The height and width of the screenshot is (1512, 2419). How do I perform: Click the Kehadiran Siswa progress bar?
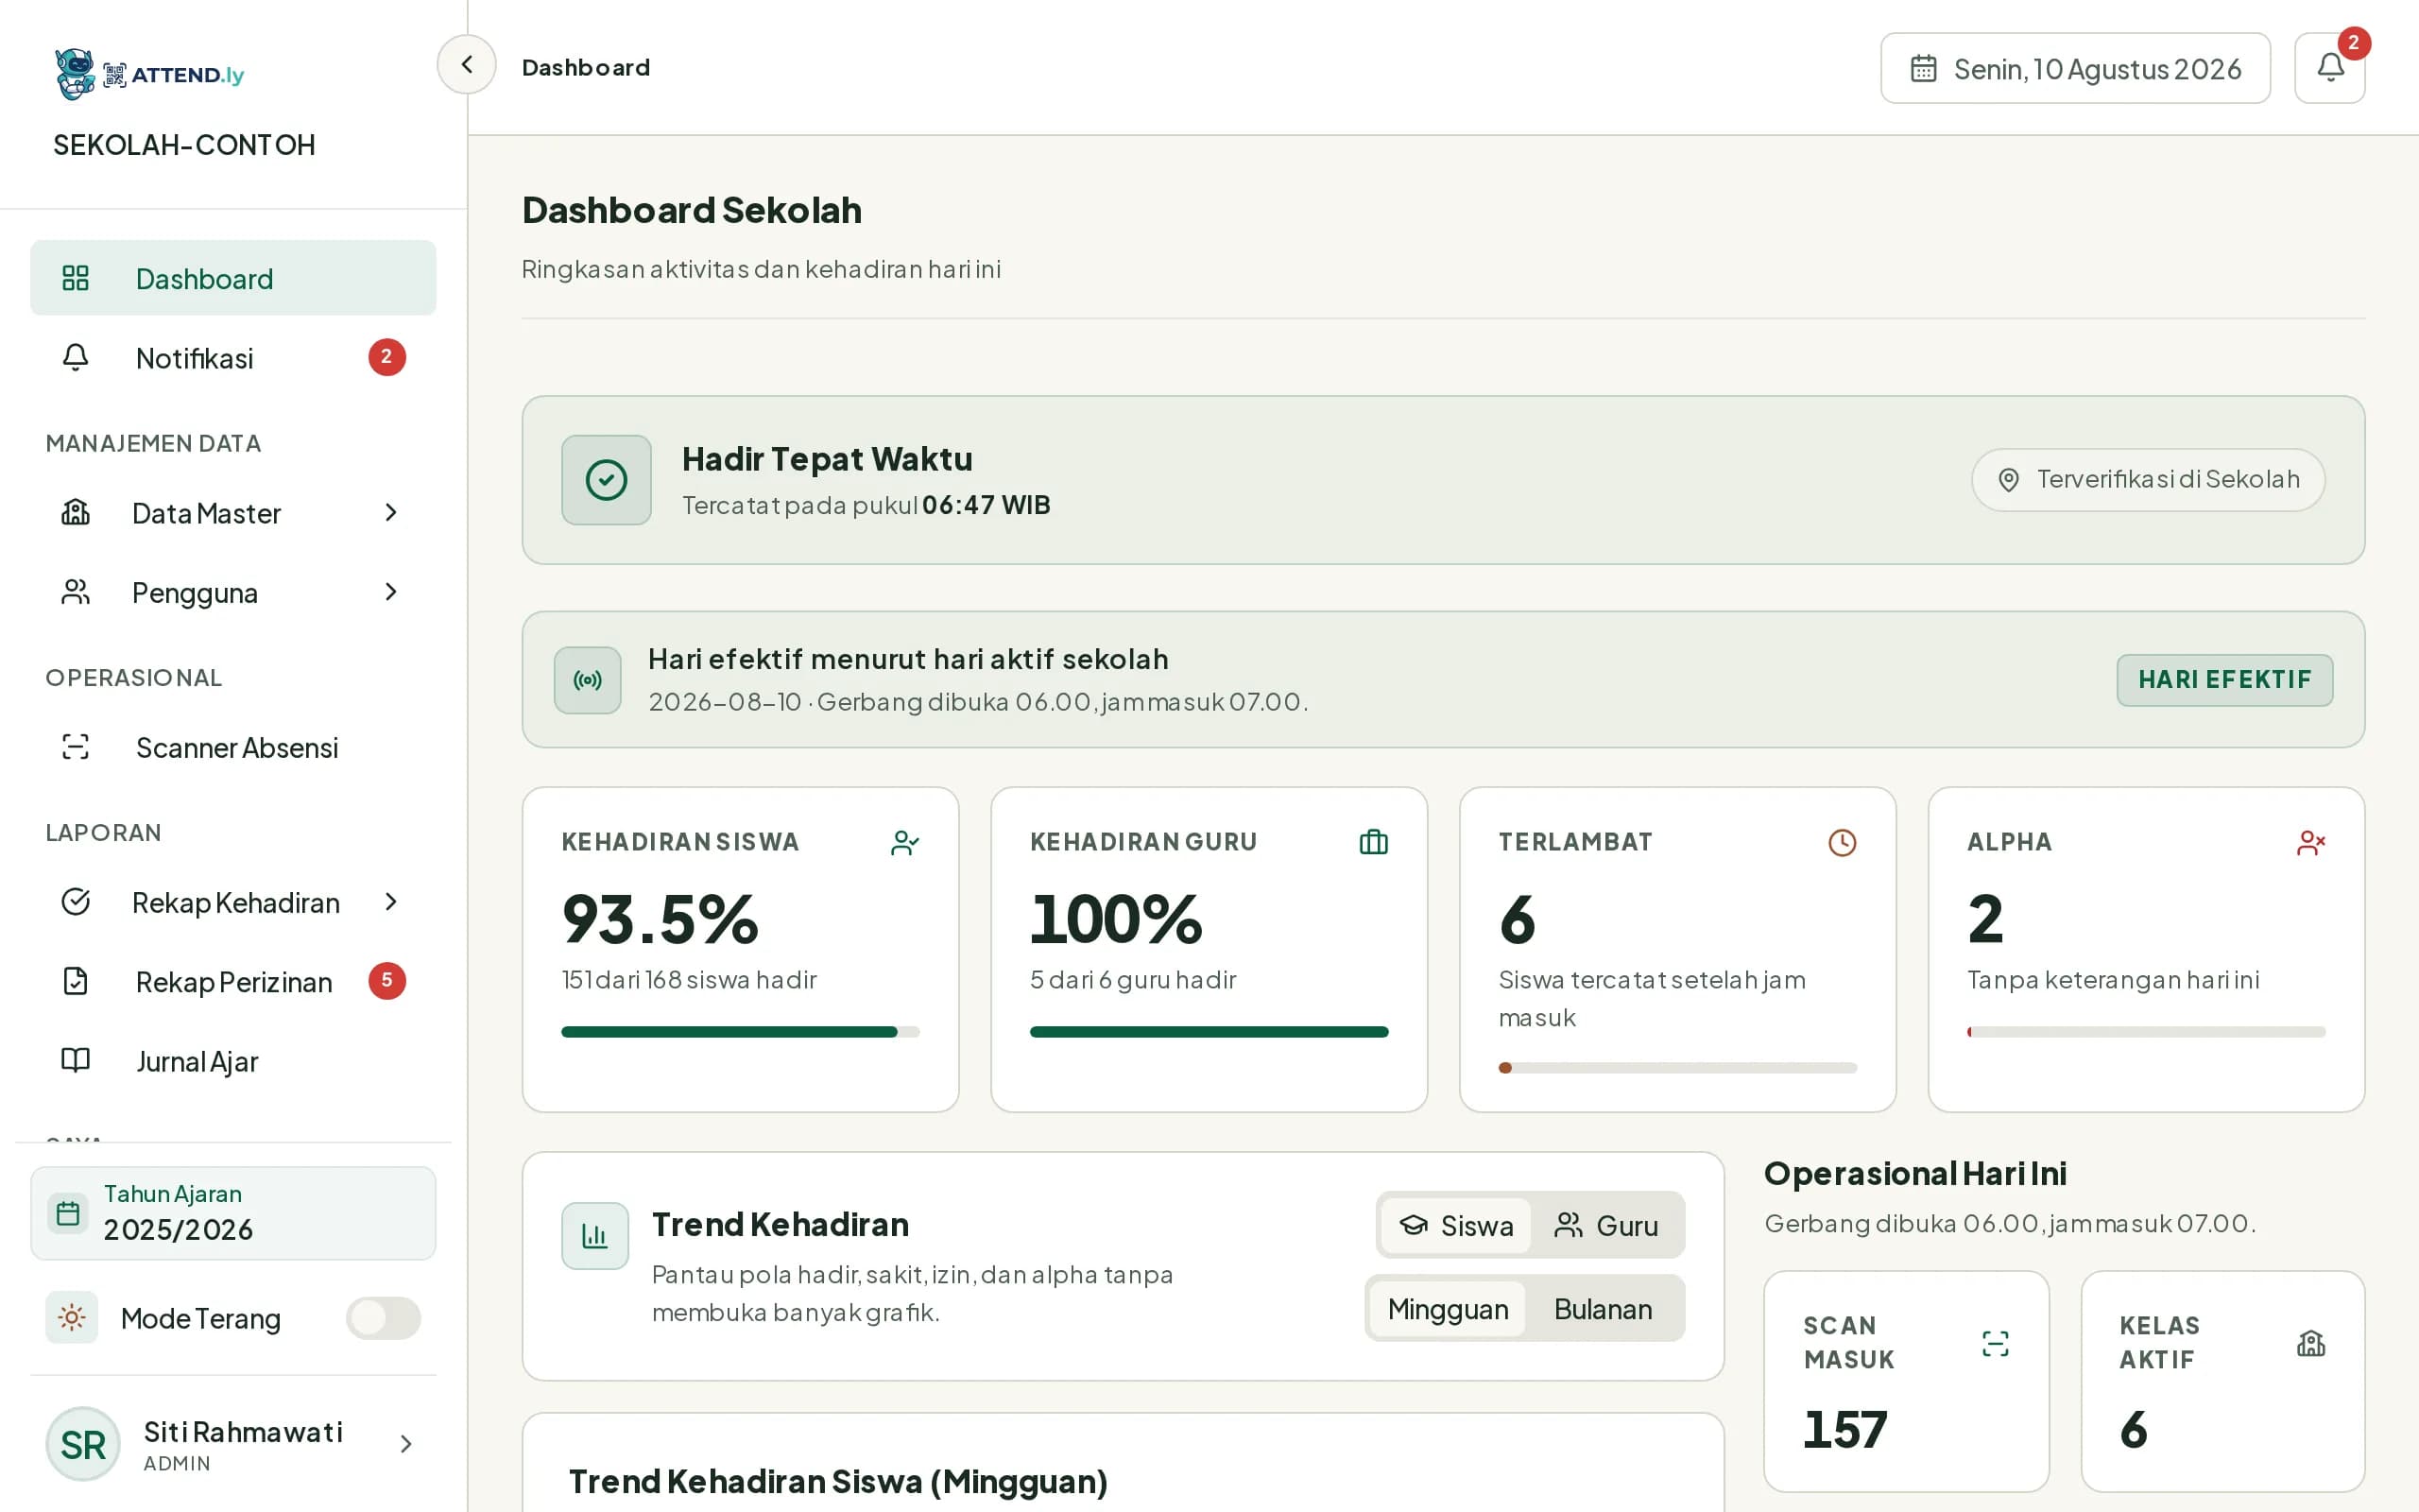pyautogui.click(x=741, y=1032)
